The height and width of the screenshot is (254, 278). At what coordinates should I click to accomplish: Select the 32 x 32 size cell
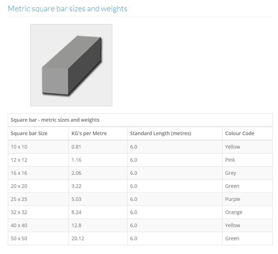[19, 212]
